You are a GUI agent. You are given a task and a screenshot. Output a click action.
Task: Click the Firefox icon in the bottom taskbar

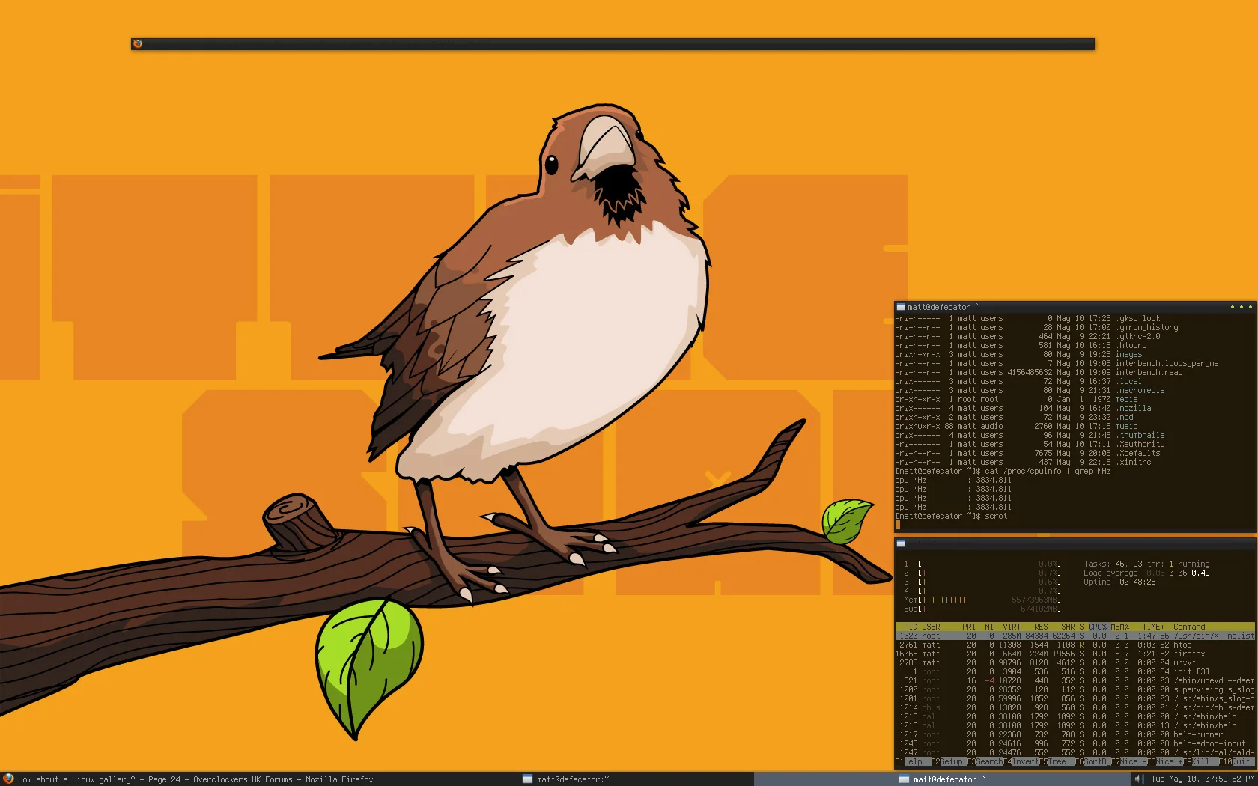8,779
